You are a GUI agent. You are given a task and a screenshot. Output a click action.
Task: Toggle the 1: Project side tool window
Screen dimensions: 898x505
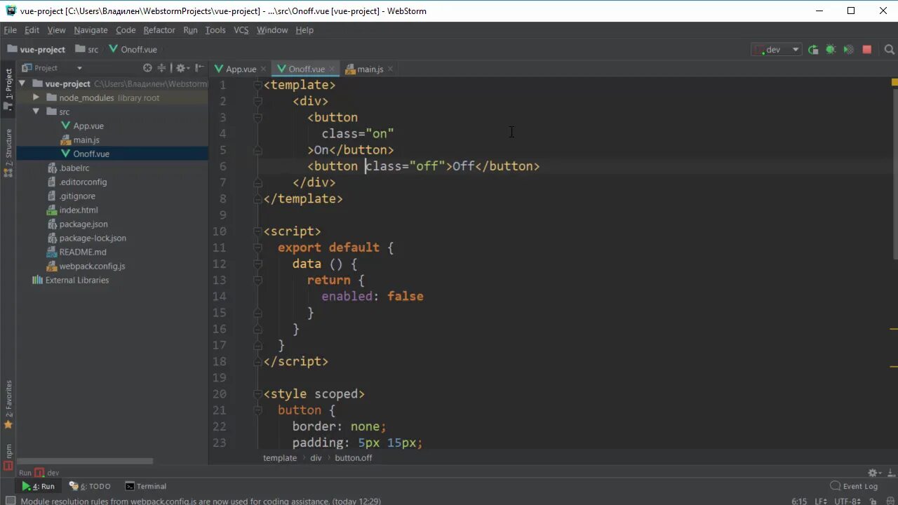[8, 89]
